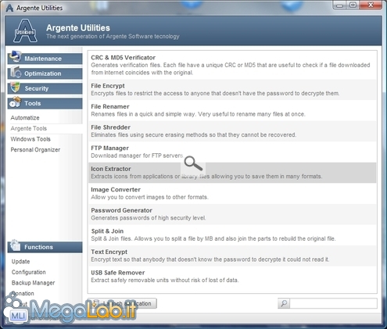Select the Icon Extractor tool

click(x=232, y=173)
